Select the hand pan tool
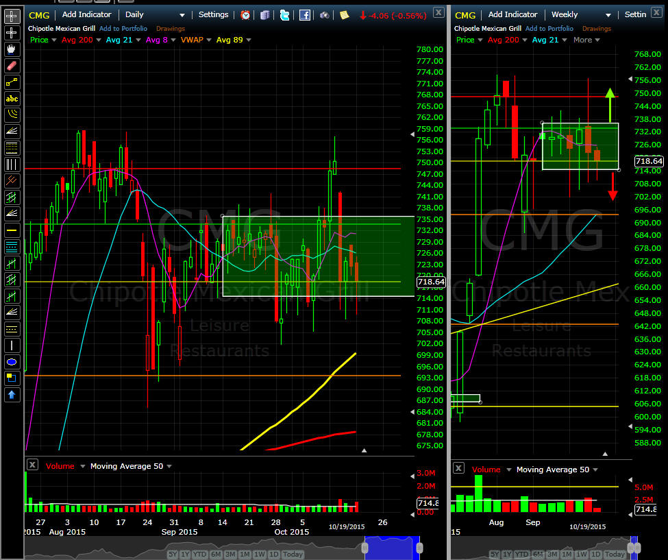 click(x=12, y=49)
